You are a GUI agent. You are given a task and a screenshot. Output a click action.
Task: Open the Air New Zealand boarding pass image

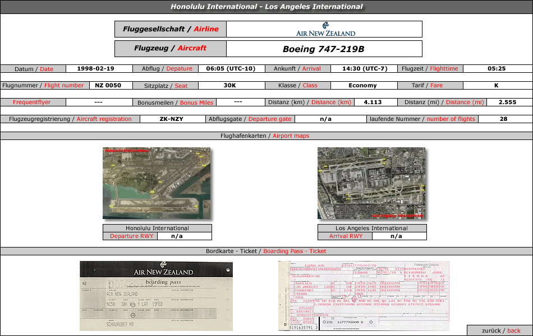[157, 296]
